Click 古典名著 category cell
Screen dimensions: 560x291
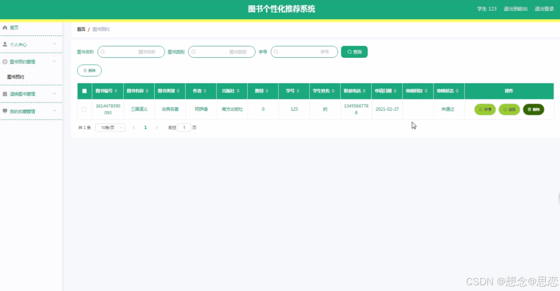click(170, 109)
